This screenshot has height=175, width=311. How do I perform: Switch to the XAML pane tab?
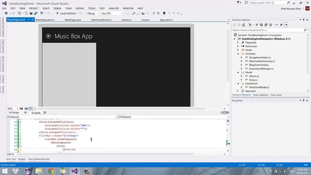(36, 113)
